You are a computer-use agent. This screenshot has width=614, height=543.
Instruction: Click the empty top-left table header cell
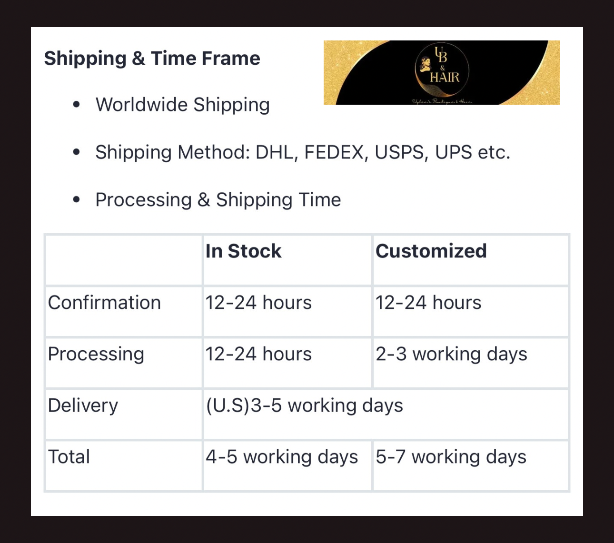point(124,260)
